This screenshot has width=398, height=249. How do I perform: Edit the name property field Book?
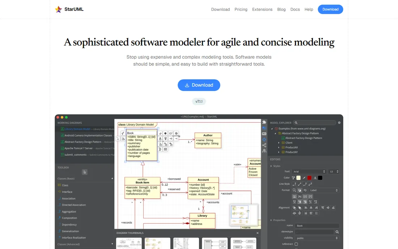pos(317,225)
